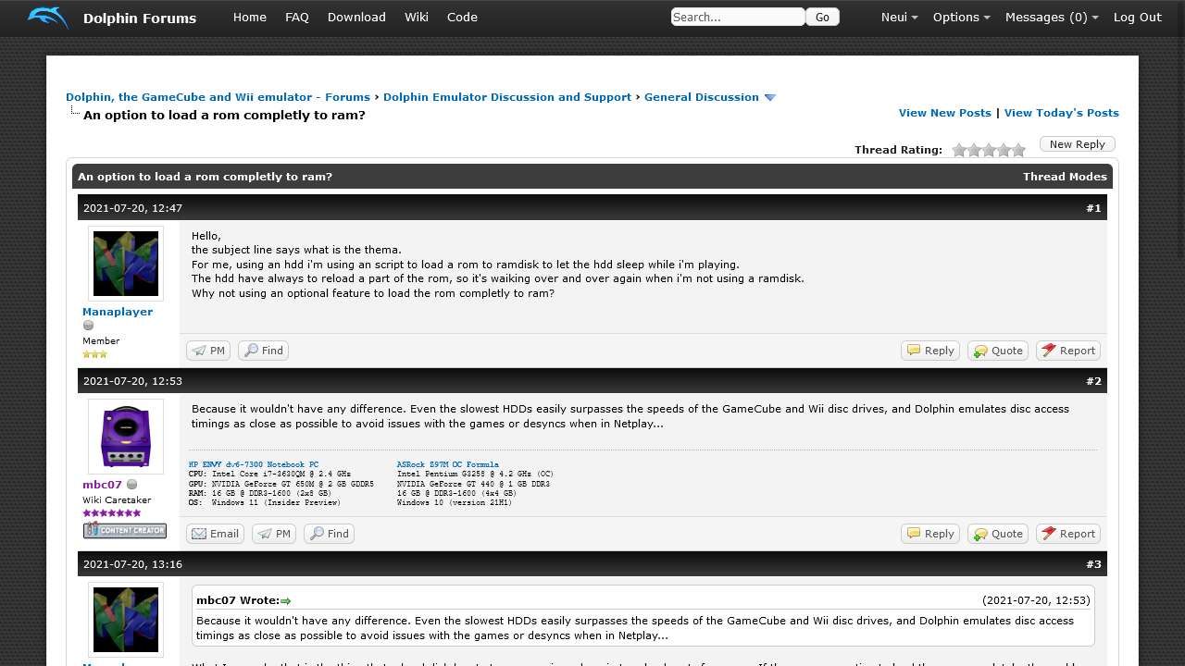Click the View New Posts link
The height and width of the screenshot is (666, 1185).
click(x=944, y=113)
